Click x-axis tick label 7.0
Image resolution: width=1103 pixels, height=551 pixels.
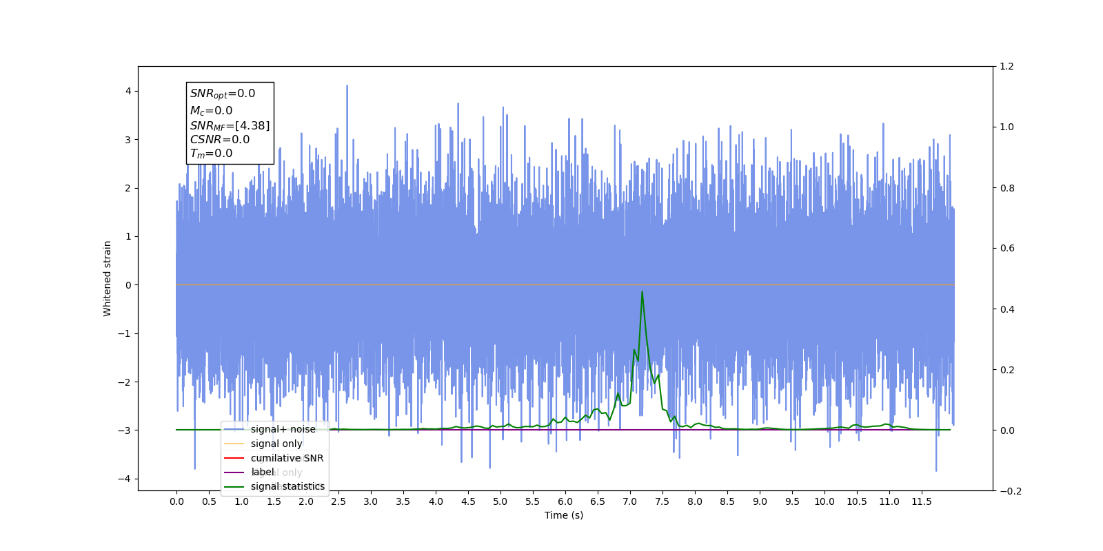630,501
